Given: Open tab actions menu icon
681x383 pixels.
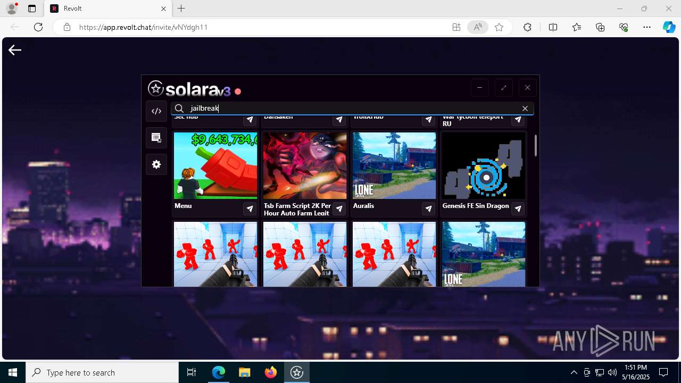Looking at the screenshot, I should (32, 9).
